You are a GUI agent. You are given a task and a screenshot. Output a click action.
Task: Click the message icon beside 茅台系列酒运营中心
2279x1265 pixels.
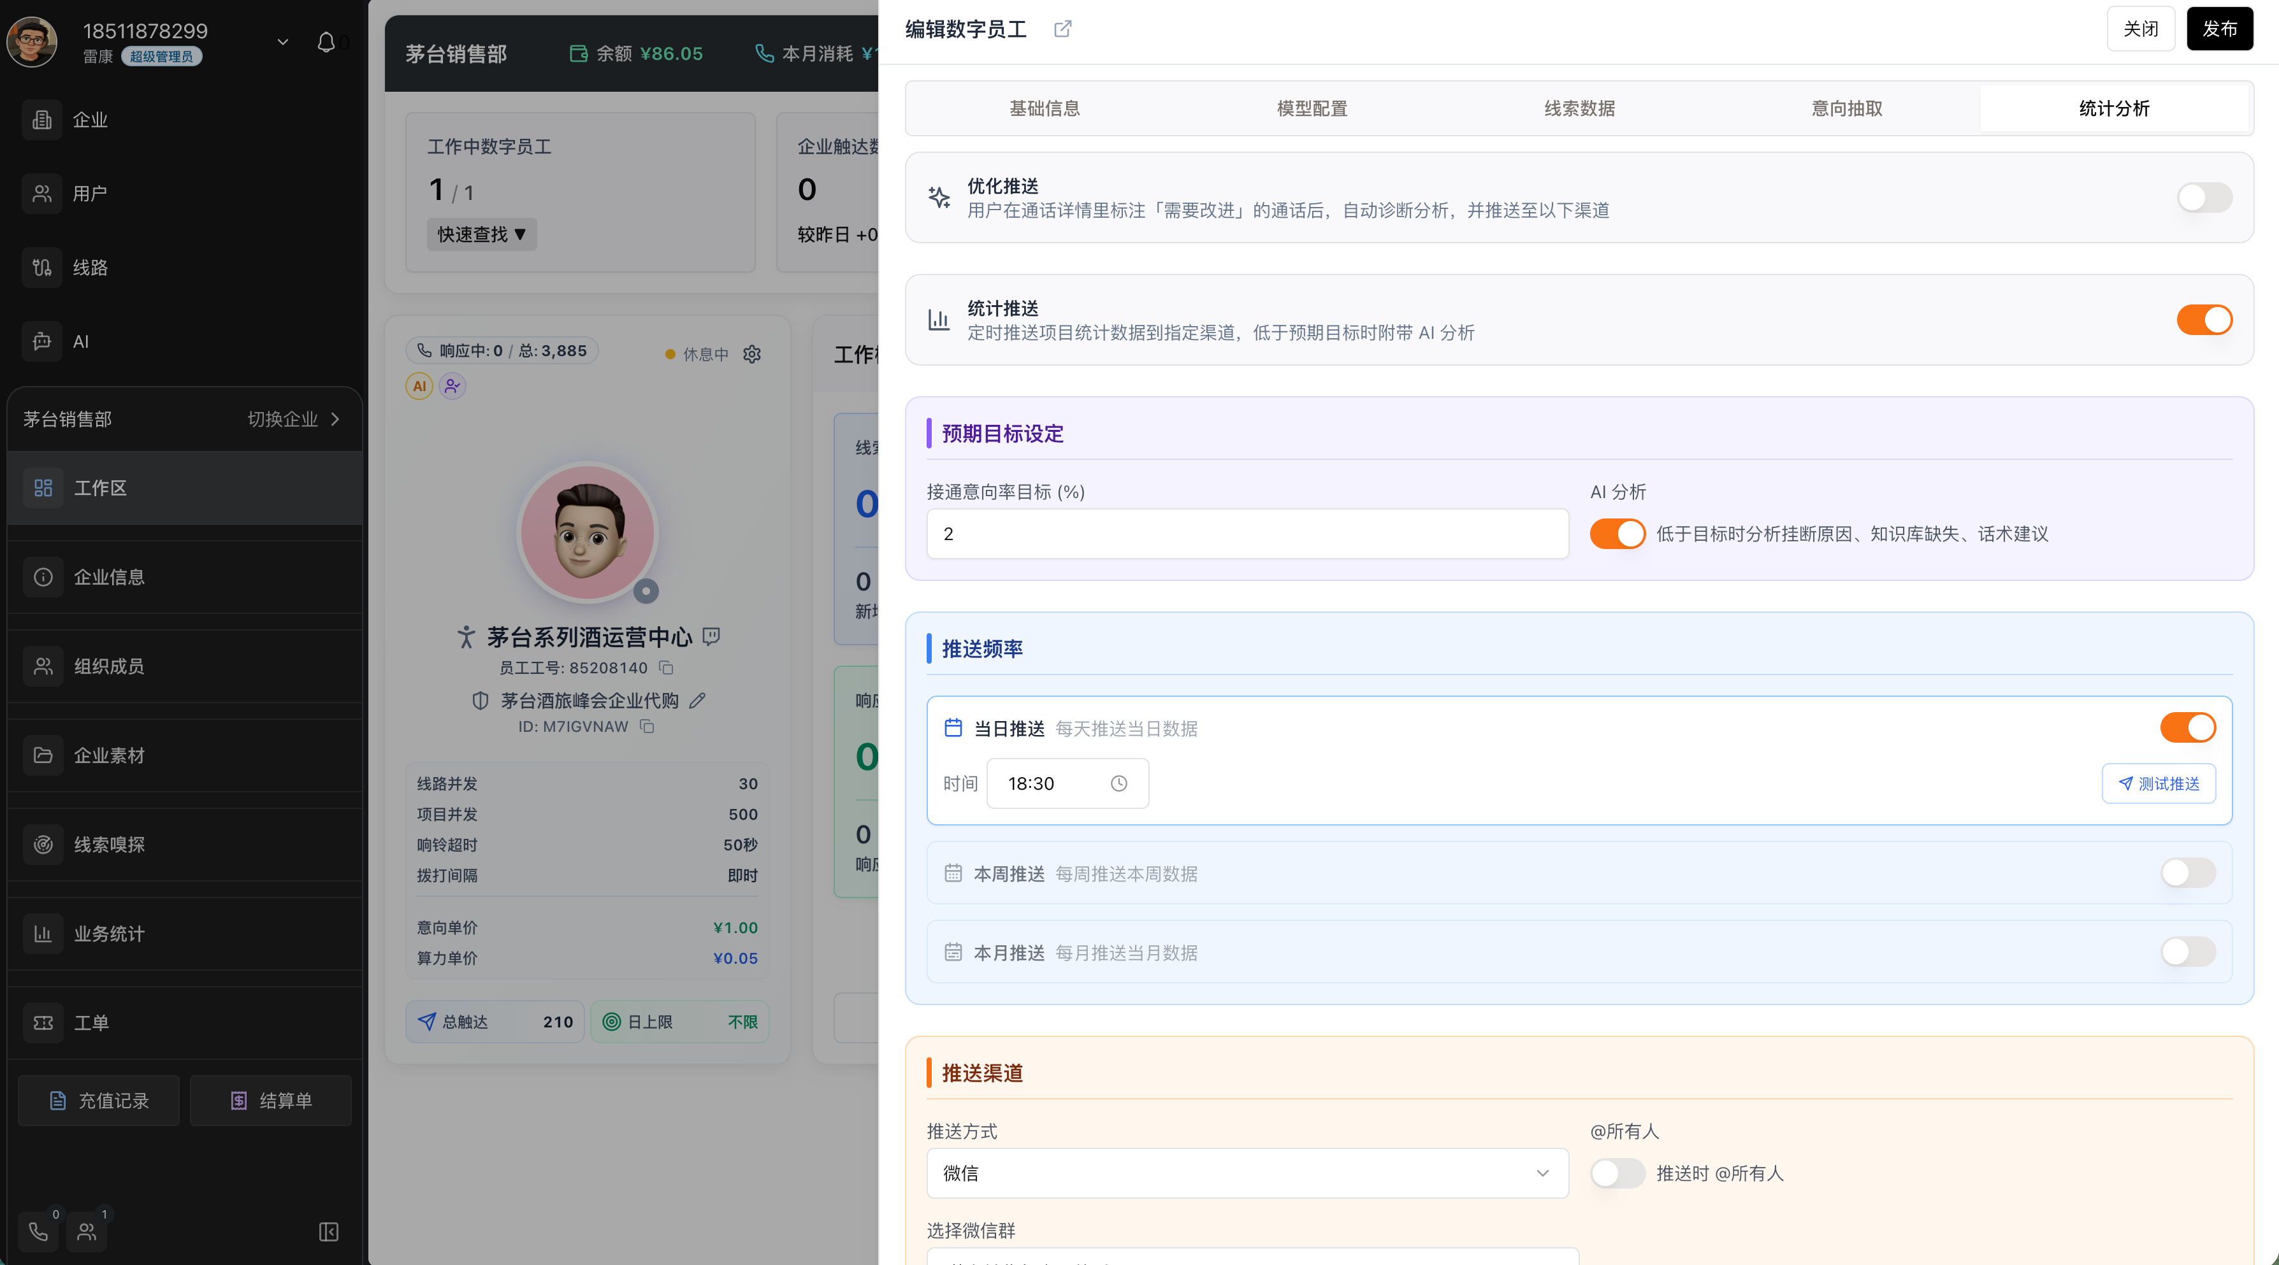coord(711,636)
